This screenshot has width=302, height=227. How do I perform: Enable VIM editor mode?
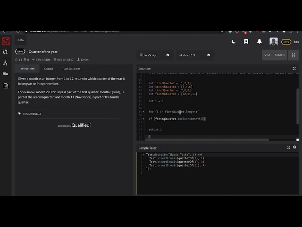[267, 55]
